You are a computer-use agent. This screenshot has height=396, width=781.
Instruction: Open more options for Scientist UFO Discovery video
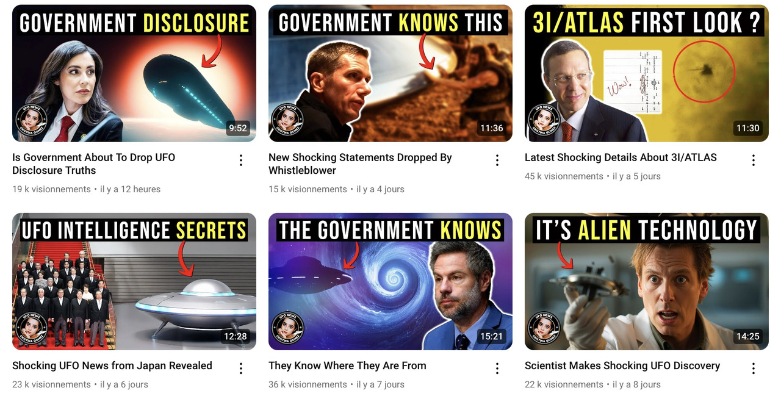tap(754, 368)
